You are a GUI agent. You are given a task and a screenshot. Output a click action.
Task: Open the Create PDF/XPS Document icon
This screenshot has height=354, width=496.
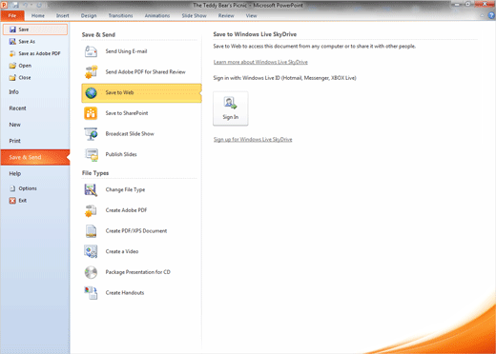tap(91, 231)
